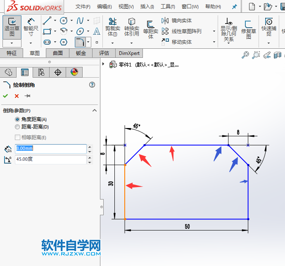
Task: Confirm chamfer with green checkmark
Action: tap(5, 96)
